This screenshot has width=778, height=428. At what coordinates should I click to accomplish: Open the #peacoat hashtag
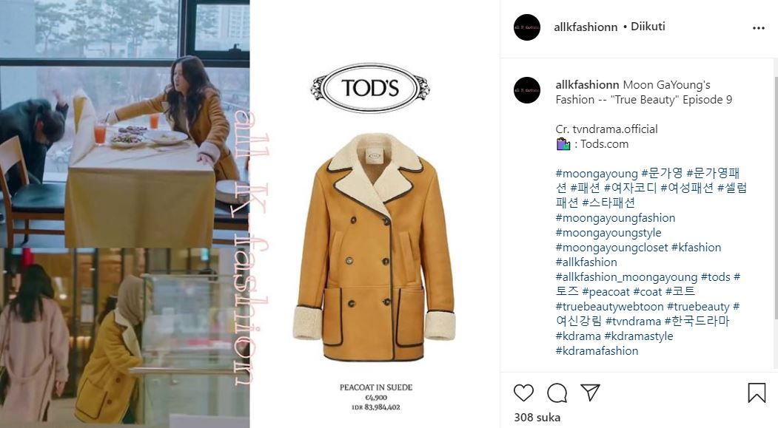coord(606,292)
